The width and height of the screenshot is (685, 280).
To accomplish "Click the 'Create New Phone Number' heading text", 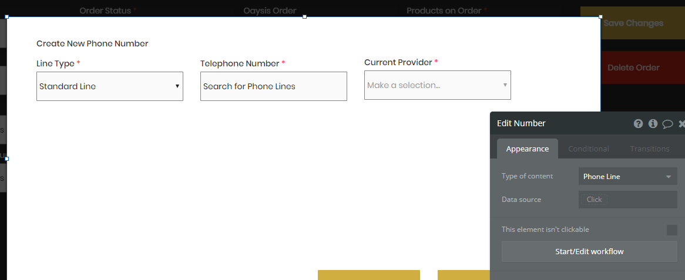I will point(92,43).
